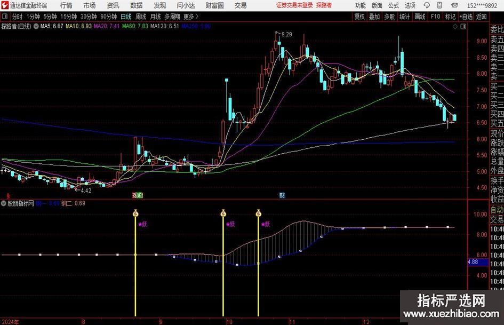Click the diamond icon above the chart
The width and height of the screenshot is (504, 325).
(x=455, y=27)
